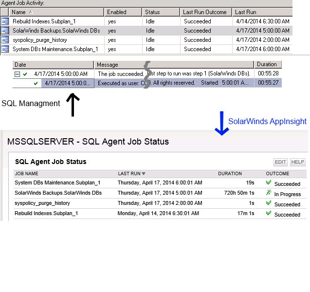
Task: Click SolarWinds Backups.SolarWinds DBs in AppInsight list
Action: pos(58,193)
